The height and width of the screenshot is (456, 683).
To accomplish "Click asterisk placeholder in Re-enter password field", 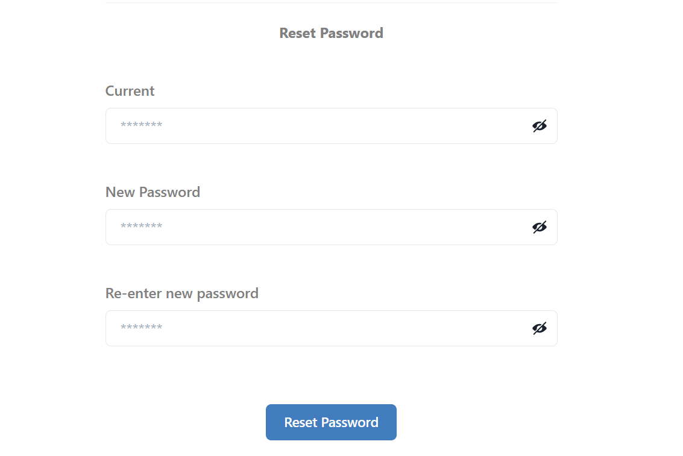I will (141, 327).
